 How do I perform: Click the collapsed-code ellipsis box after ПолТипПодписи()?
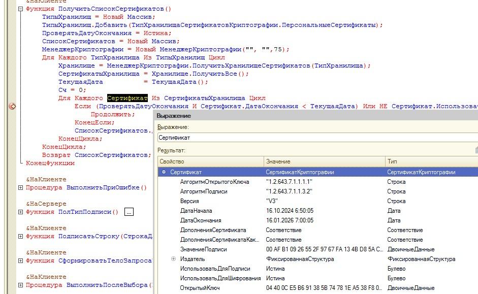coord(129,212)
